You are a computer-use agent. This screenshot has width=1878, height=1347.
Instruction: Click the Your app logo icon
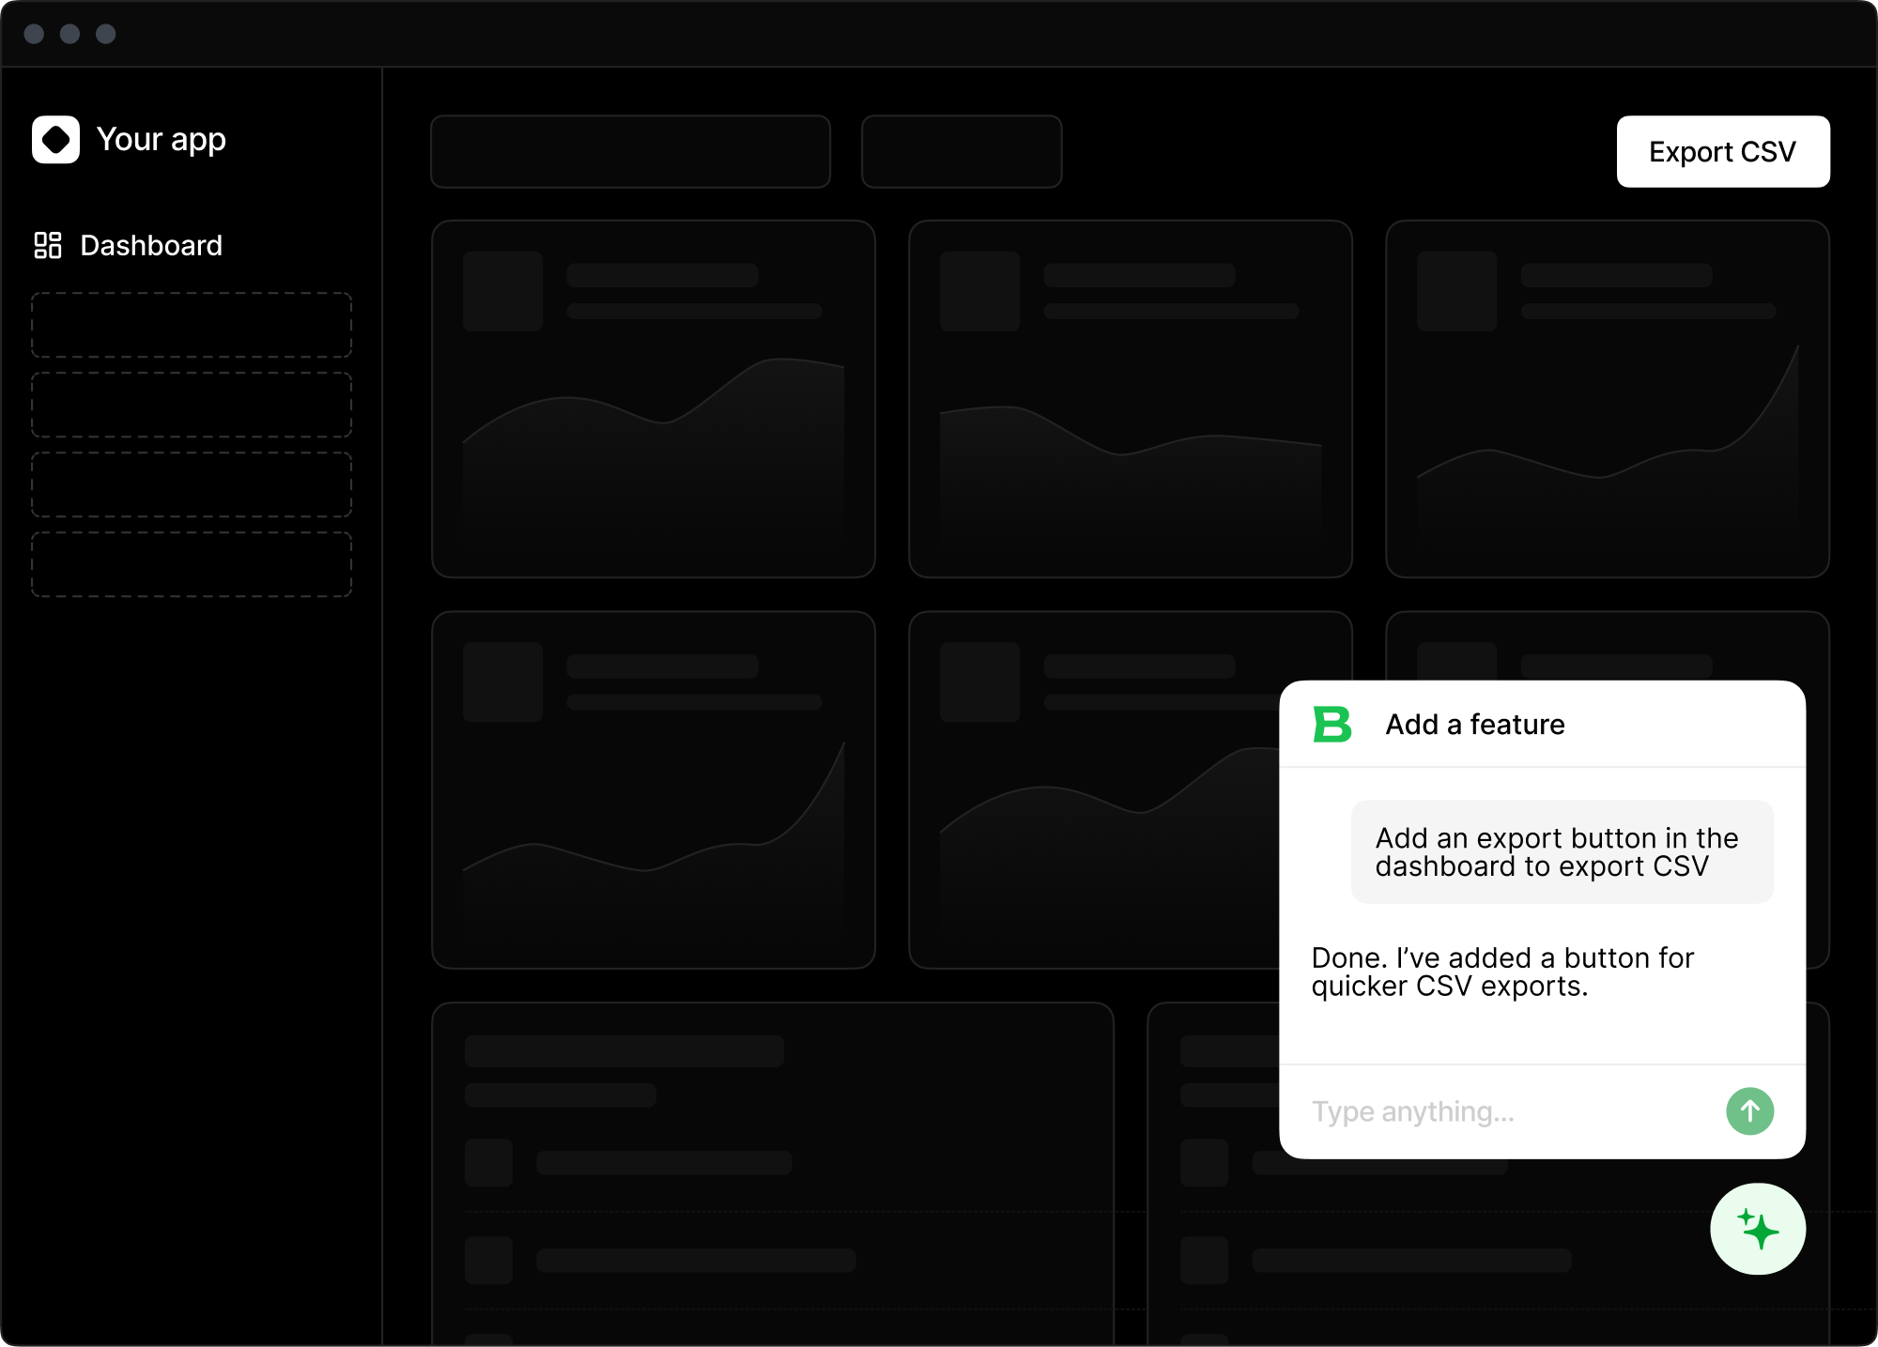click(x=55, y=139)
